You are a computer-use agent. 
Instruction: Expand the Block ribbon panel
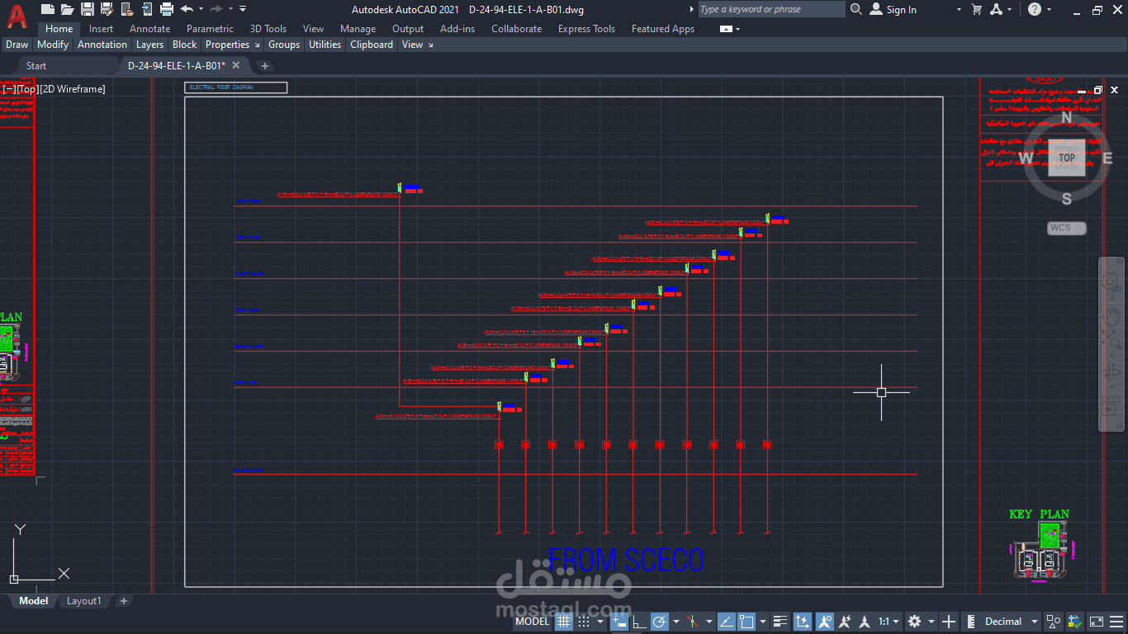[185, 45]
